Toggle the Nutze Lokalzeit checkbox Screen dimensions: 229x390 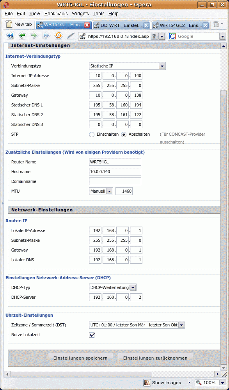pos(92,335)
